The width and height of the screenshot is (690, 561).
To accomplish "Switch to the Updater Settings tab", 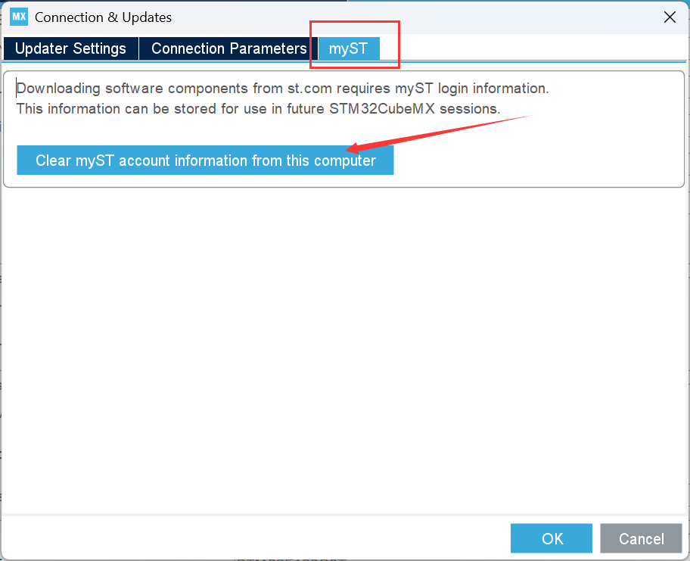I will [x=70, y=48].
